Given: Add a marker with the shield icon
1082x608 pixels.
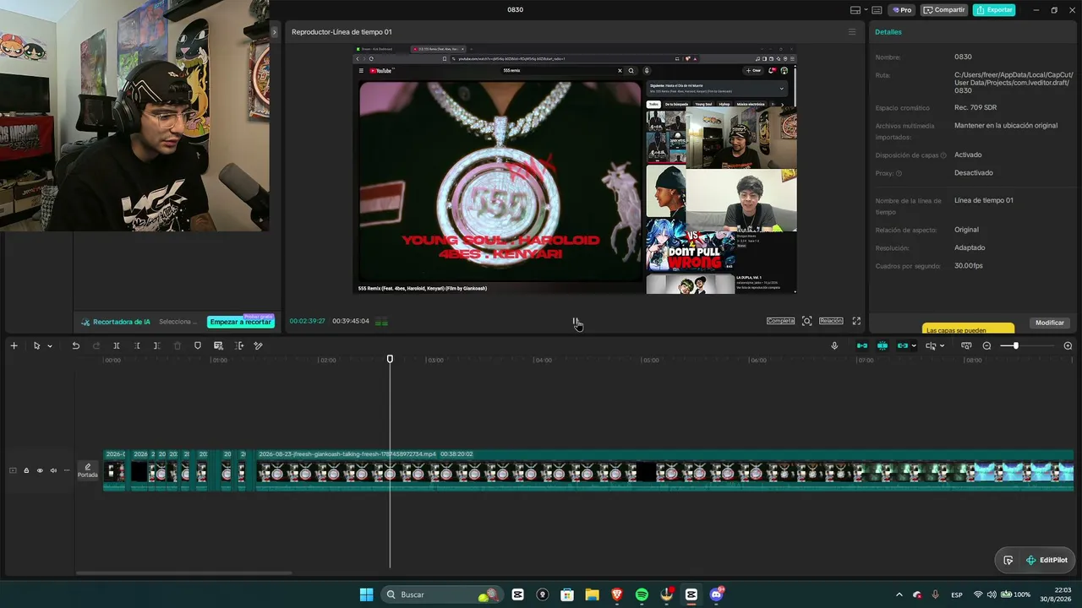Looking at the screenshot, I should pyautogui.click(x=198, y=345).
